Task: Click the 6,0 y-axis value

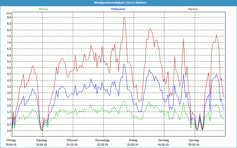Action: [9, 55]
